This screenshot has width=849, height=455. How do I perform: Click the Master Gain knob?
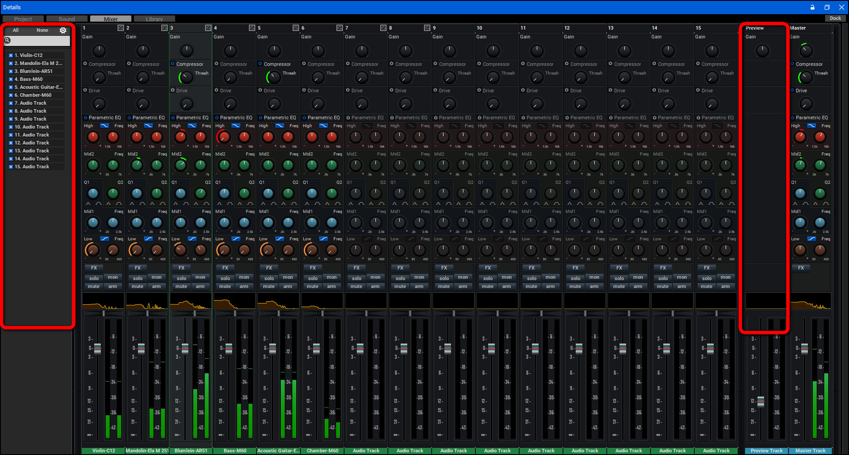(806, 50)
